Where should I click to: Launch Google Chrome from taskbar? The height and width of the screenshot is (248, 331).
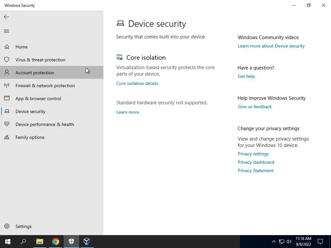pyautogui.click(x=56, y=242)
